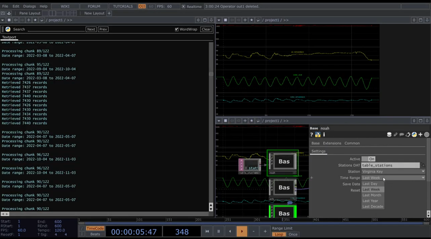This screenshot has height=239, width=431.
Task: Add a new layout with plus button
Action: pos(109,13)
